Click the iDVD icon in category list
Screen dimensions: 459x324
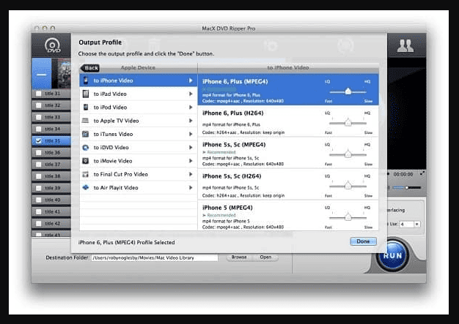coord(86,148)
